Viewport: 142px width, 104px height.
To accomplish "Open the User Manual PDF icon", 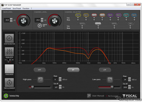I will [89, 96].
